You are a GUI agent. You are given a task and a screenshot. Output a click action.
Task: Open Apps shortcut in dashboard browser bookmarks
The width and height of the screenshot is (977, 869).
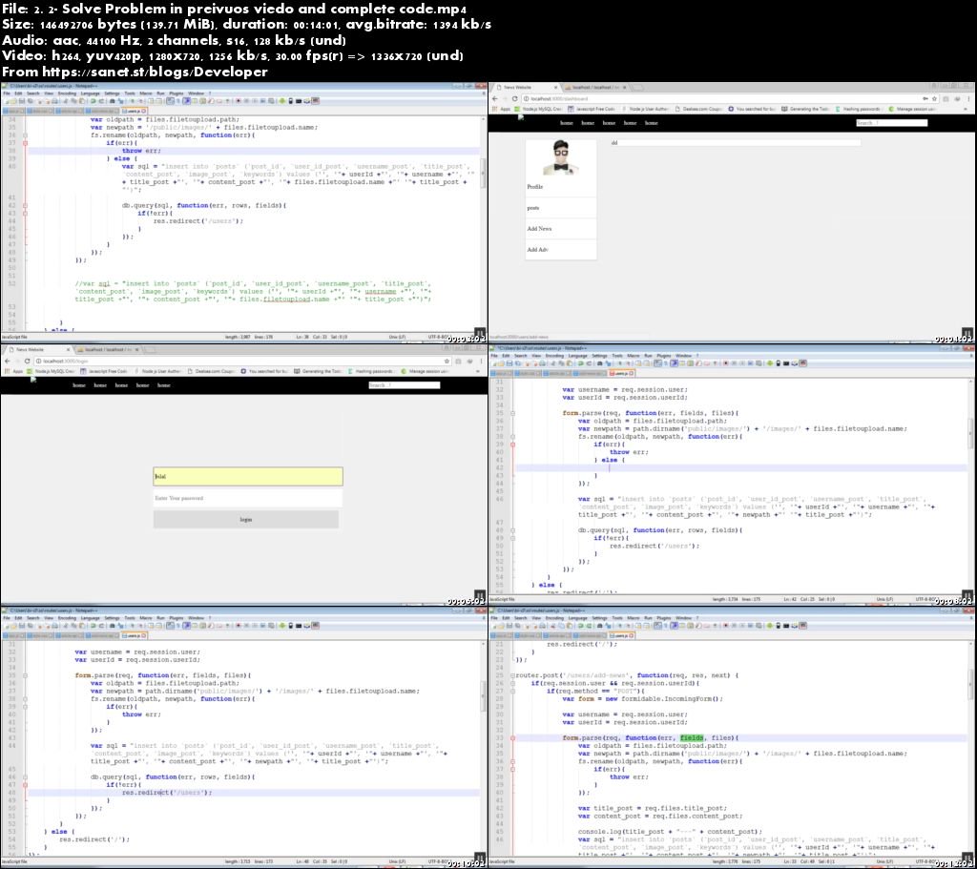pyautogui.click(x=502, y=109)
